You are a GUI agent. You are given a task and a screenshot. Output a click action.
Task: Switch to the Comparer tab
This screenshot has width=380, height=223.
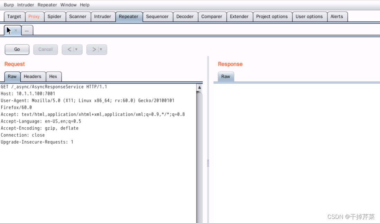coord(212,17)
